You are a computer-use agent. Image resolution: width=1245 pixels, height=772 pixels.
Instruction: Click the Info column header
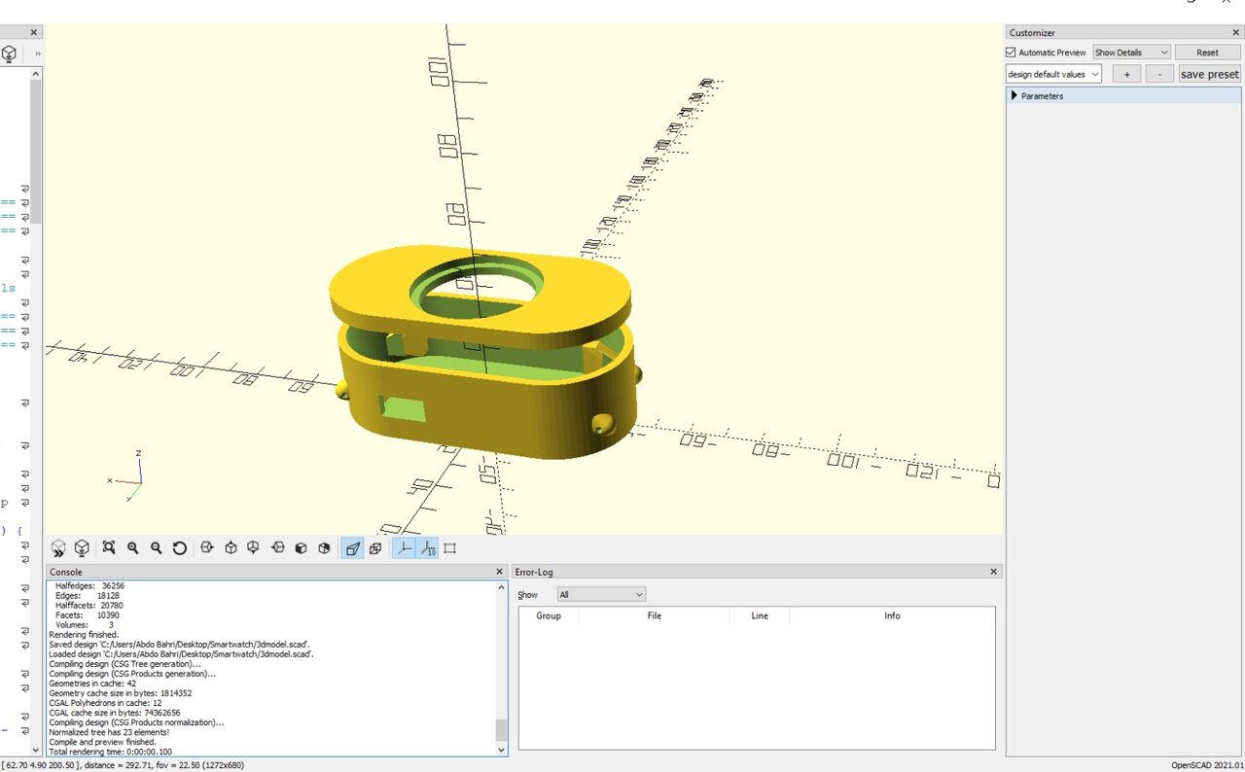click(892, 615)
